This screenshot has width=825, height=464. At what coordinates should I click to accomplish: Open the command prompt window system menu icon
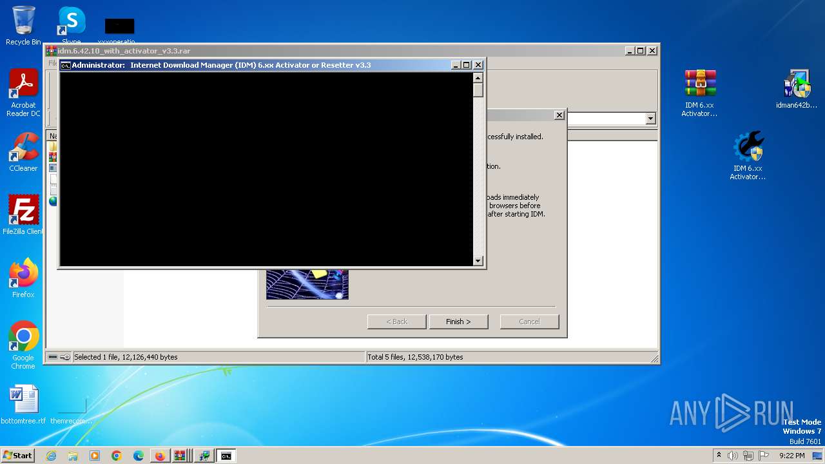pyautogui.click(x=65, y=65)
